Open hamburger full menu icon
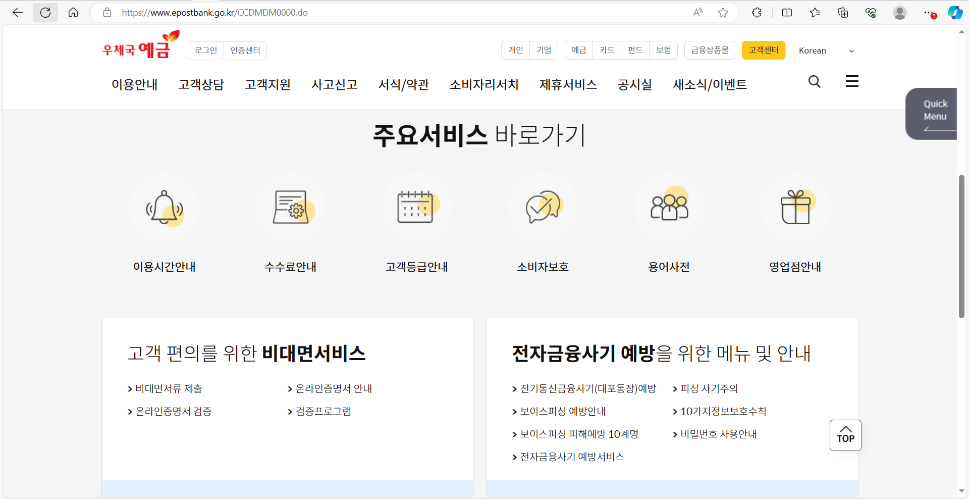The width and height of the screenshot is (969, 499). [852, 81]
